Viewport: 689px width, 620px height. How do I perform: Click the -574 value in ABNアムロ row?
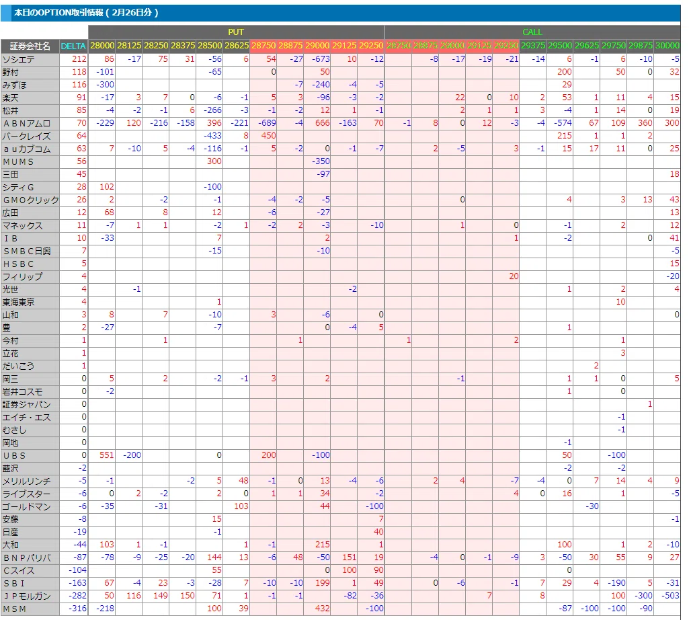click(x=563, y=122)
